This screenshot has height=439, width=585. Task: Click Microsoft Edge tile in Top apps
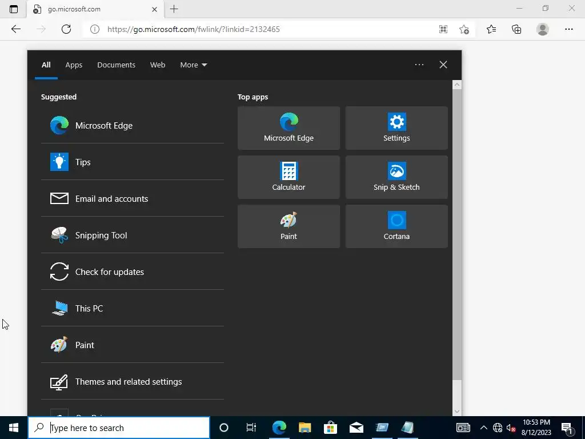click(x=289, y=128)
